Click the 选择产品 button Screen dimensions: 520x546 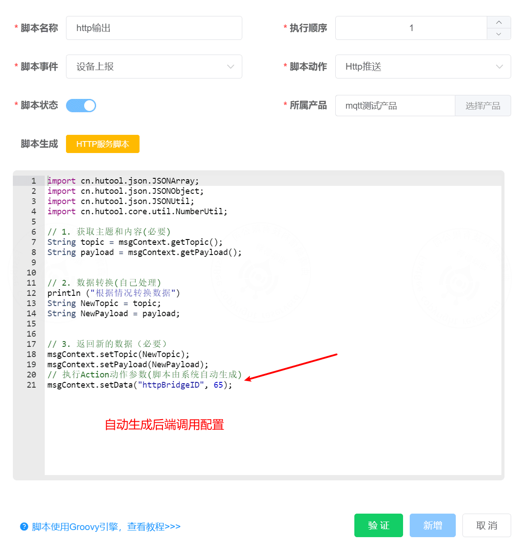coord(483,106)
